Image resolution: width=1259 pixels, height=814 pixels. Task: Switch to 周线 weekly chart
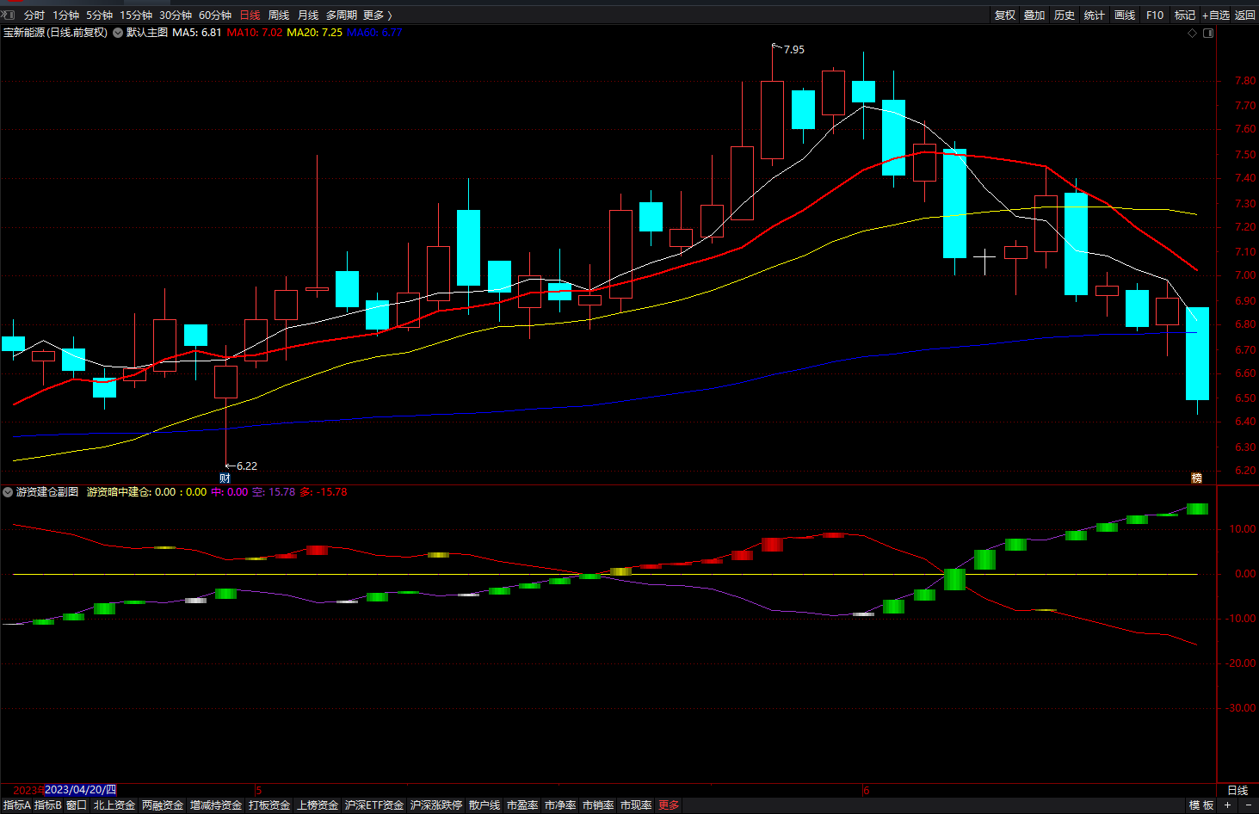click(x=279, y=15)
